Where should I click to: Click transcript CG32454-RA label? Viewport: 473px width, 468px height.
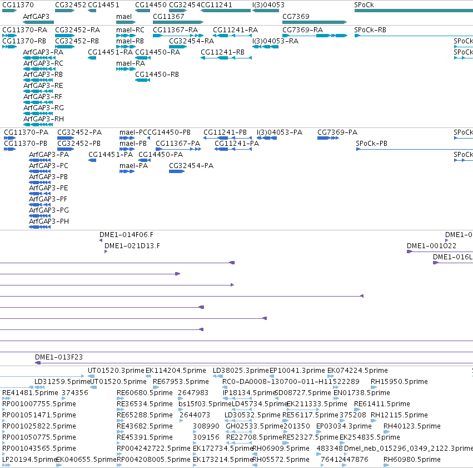click(191, 41)
